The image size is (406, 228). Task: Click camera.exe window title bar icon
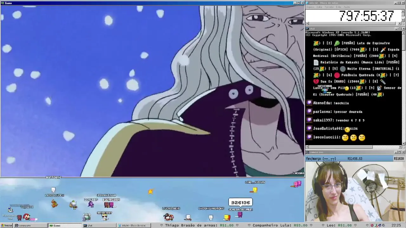point(307,152)
